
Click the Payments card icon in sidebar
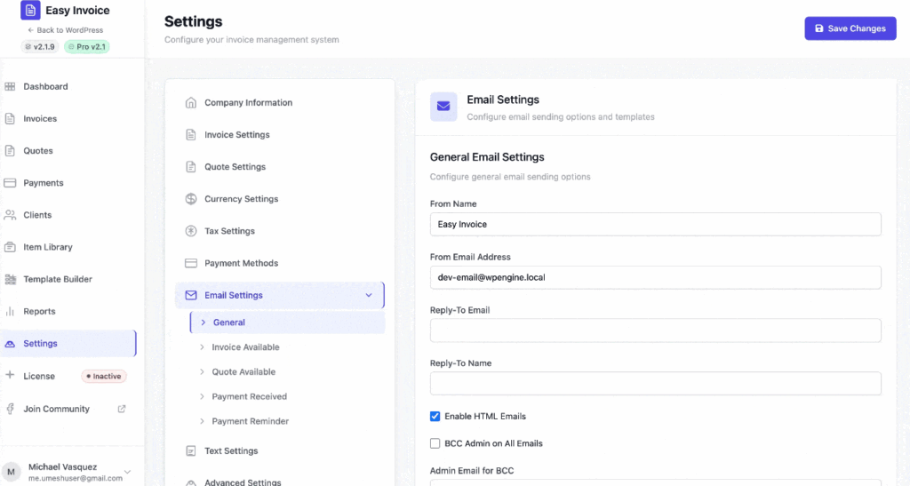click(11, 183)
